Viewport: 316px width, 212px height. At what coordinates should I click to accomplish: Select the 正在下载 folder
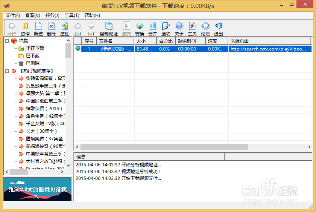[x=35, y=48]
